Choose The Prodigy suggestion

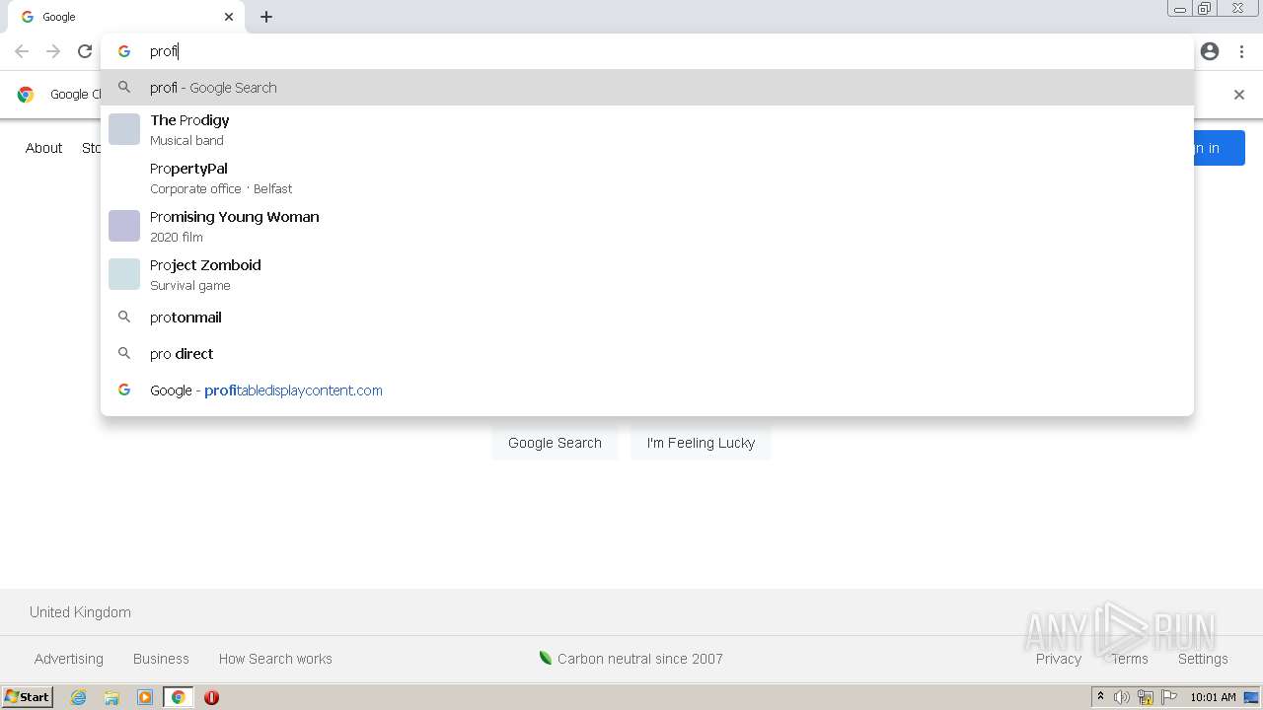647,129
